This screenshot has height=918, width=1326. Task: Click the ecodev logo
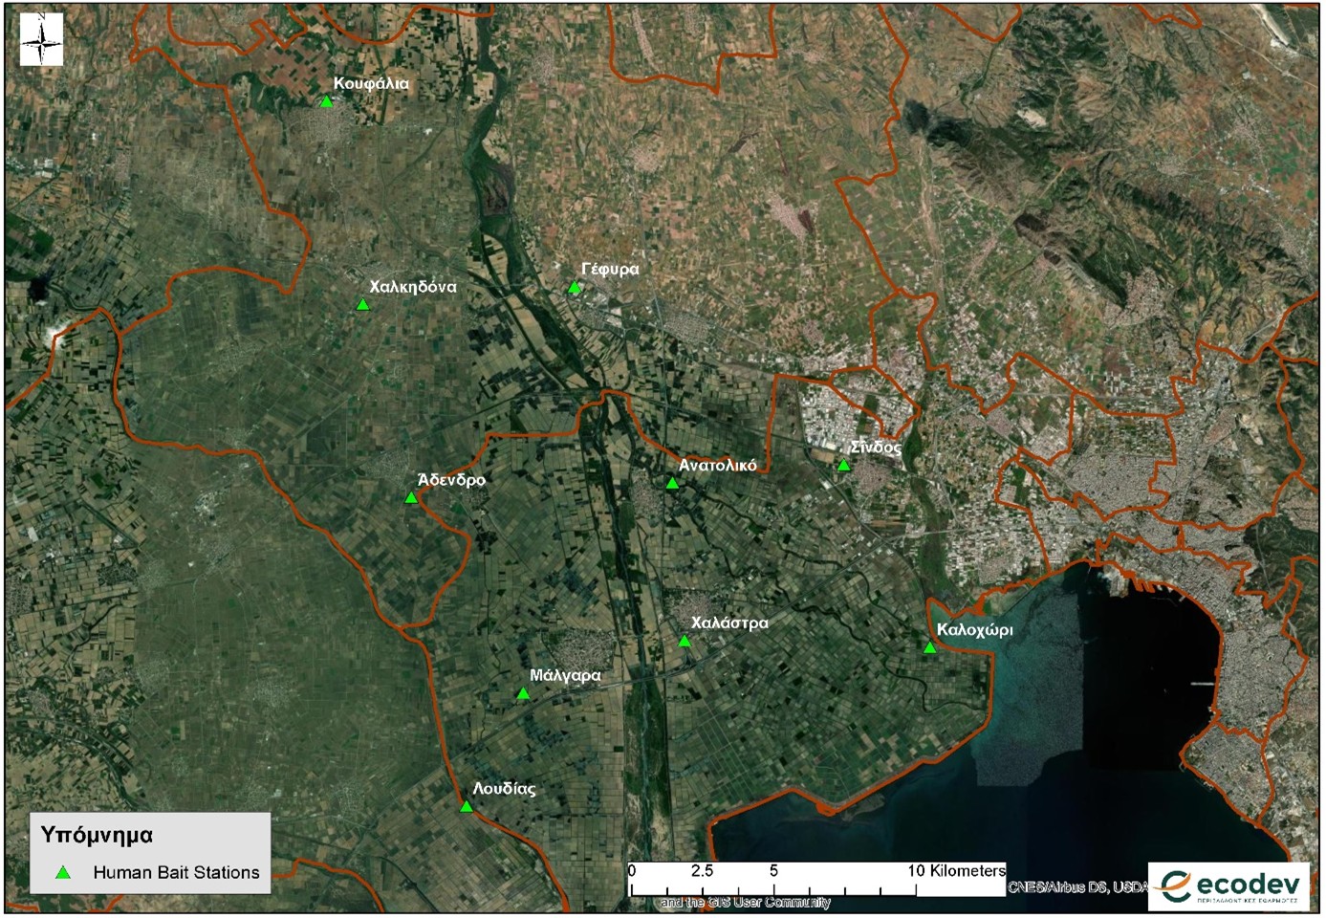(1229, 886)
